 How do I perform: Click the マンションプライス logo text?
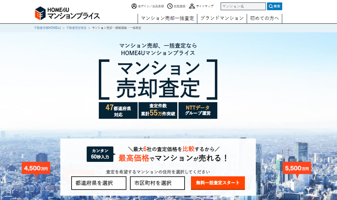coord(74,16)
